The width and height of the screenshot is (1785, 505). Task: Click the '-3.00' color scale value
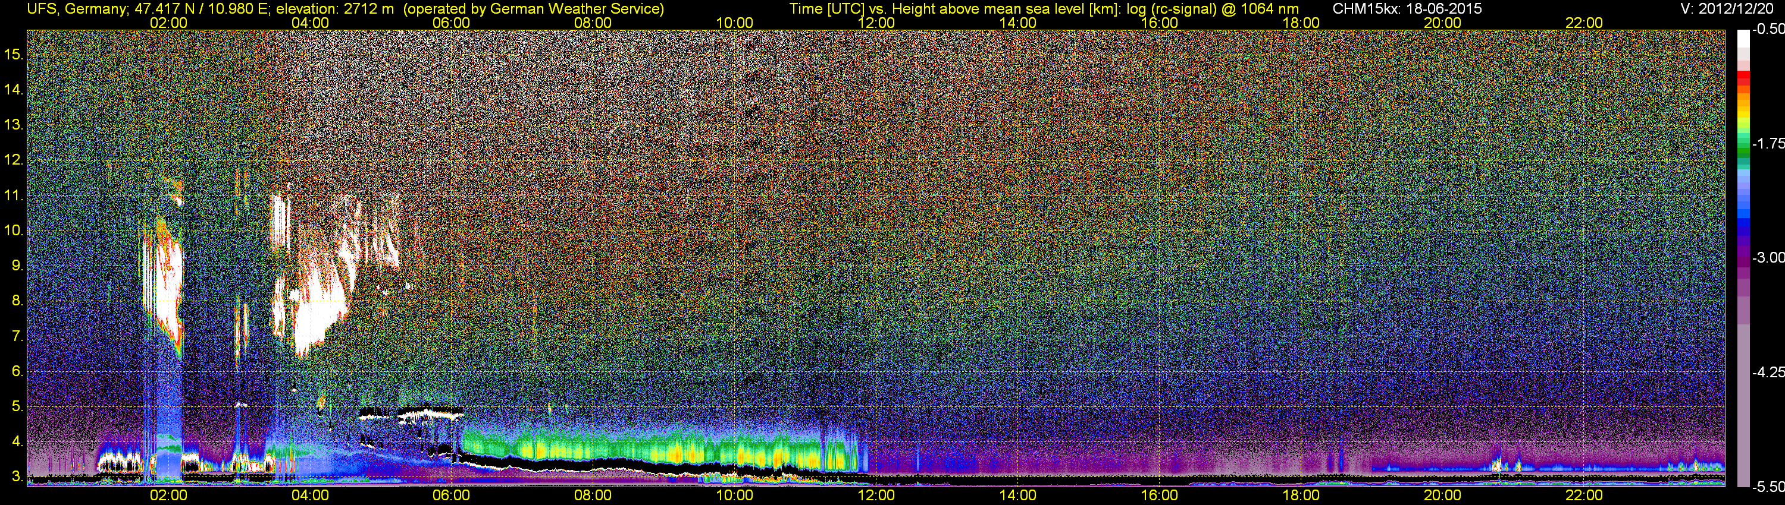1768,258
